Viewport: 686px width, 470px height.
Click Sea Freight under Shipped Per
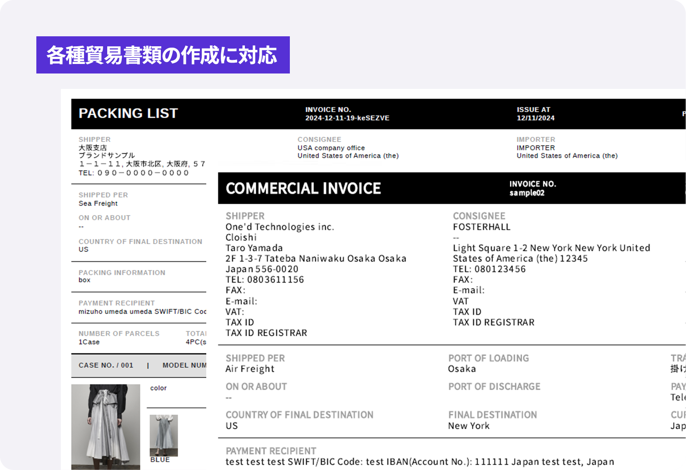tap(98, 204)
